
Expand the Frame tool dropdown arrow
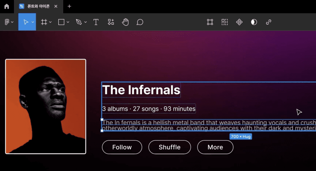click(x=50, y=22)
